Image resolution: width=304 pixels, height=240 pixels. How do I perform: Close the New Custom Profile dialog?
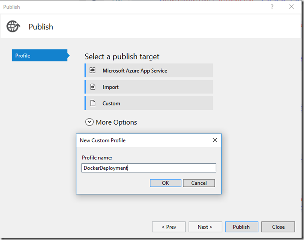(x=215, y=140)
